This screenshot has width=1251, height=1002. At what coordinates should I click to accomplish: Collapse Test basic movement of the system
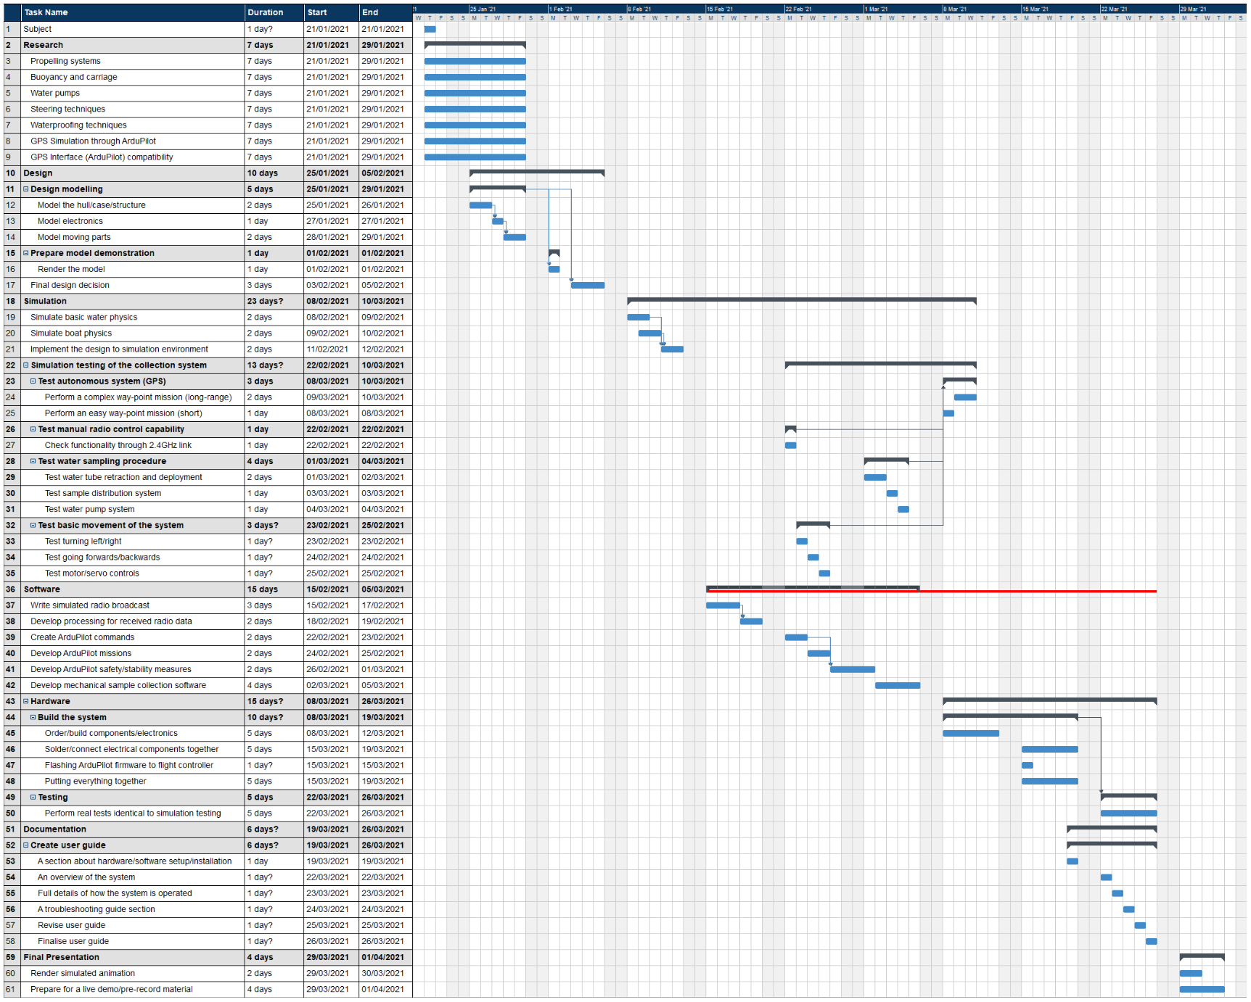point(33,525)
